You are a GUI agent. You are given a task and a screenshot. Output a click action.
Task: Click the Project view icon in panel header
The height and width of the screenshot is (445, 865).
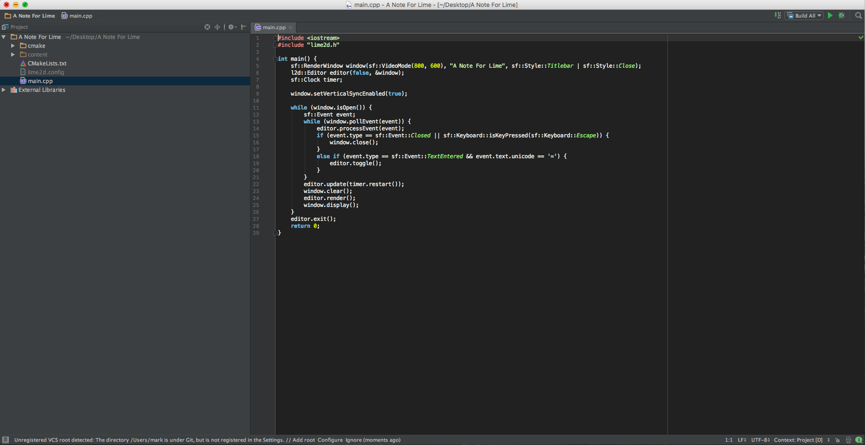[5, 27]
